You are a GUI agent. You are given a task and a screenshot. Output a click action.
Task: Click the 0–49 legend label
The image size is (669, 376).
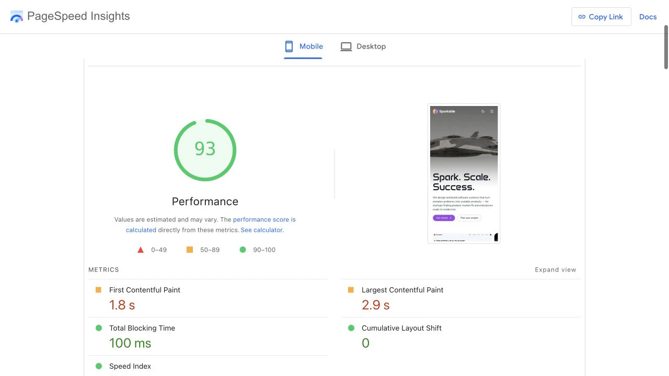[x=159, y=250]
